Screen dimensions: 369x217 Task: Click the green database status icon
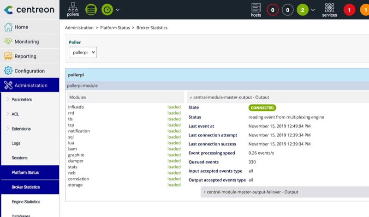[x=91, y=9]
